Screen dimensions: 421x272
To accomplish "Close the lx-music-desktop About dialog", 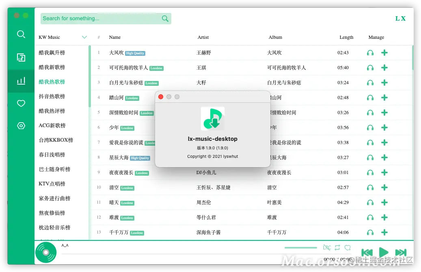I will point(161,97).
